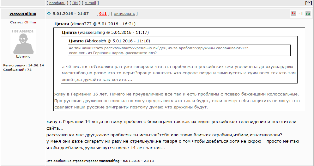Image resolution: width=314 pixels, height=166 pixels.
Task: Select the Сообщений: 78 line
Action: (x=17, y=70)
